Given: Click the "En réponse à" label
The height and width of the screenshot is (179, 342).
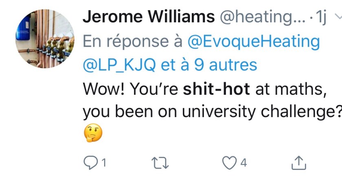Looking at the screenshot, I should (x=133, y=41).
